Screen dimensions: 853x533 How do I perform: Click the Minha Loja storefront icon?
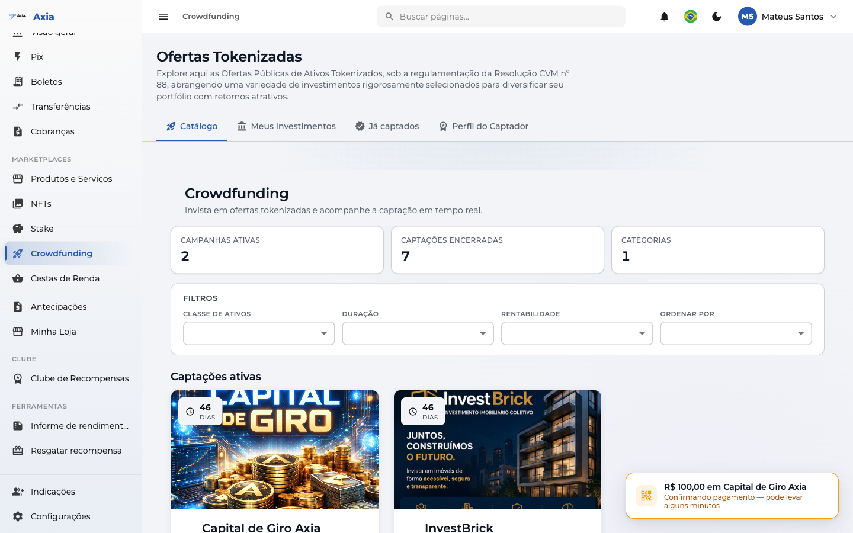[18, 332]
